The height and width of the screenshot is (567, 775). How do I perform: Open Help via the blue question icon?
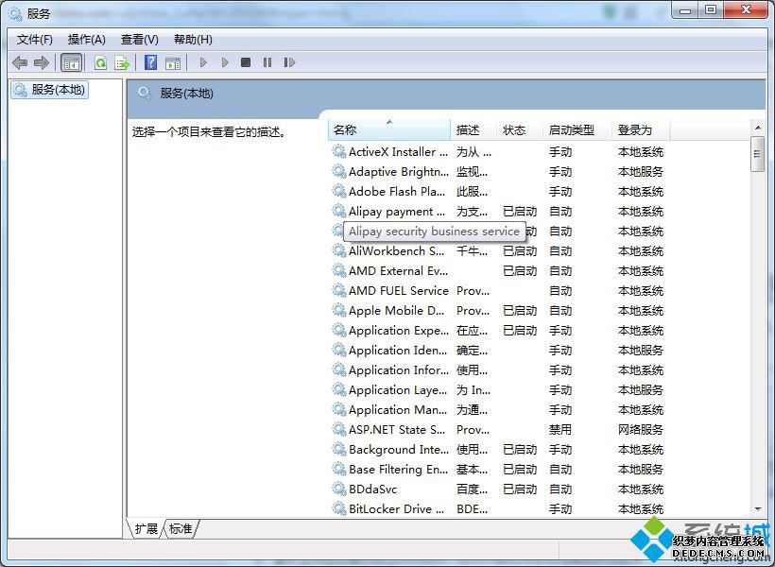[151, 62]
